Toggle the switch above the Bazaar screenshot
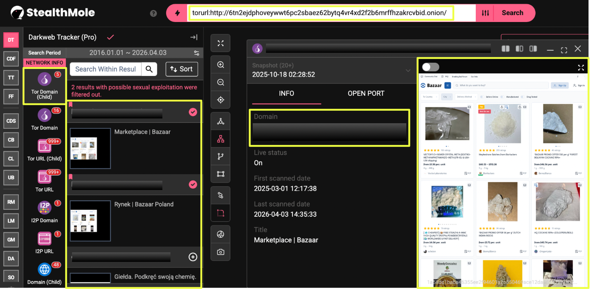The height and width of the screenshot is (289, 590). pyautogui.click(x=431, y=67)
